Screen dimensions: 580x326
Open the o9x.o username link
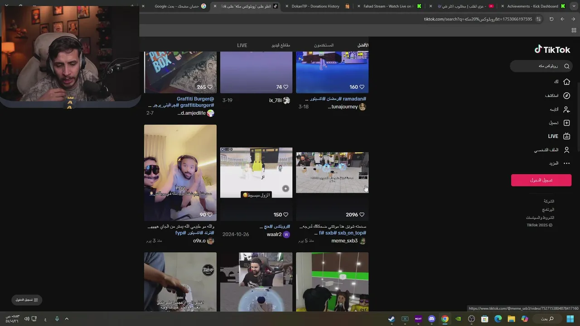(199, 241)
